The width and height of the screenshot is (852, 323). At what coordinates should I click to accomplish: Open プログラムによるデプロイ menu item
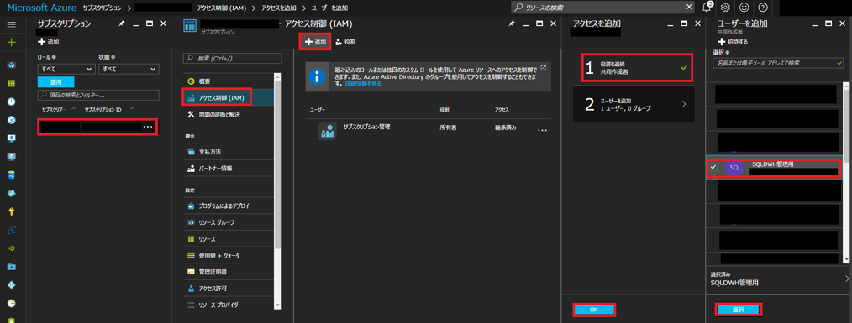point(228,206)
